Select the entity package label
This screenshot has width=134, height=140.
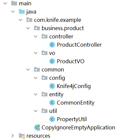(56, 95)
